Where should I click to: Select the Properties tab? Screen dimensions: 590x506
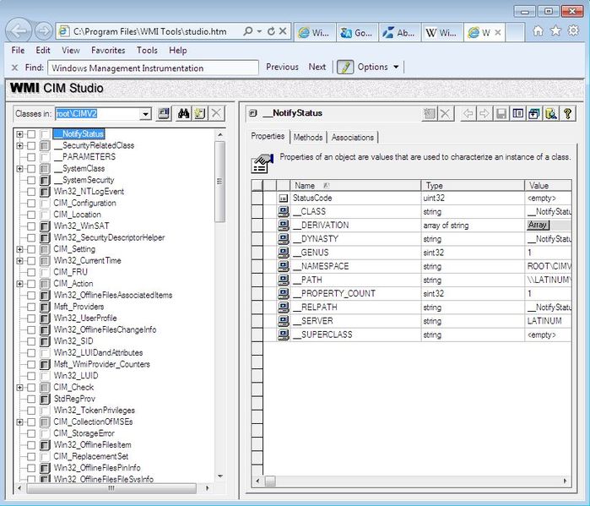pyautogui.click(x=268, y=136)
